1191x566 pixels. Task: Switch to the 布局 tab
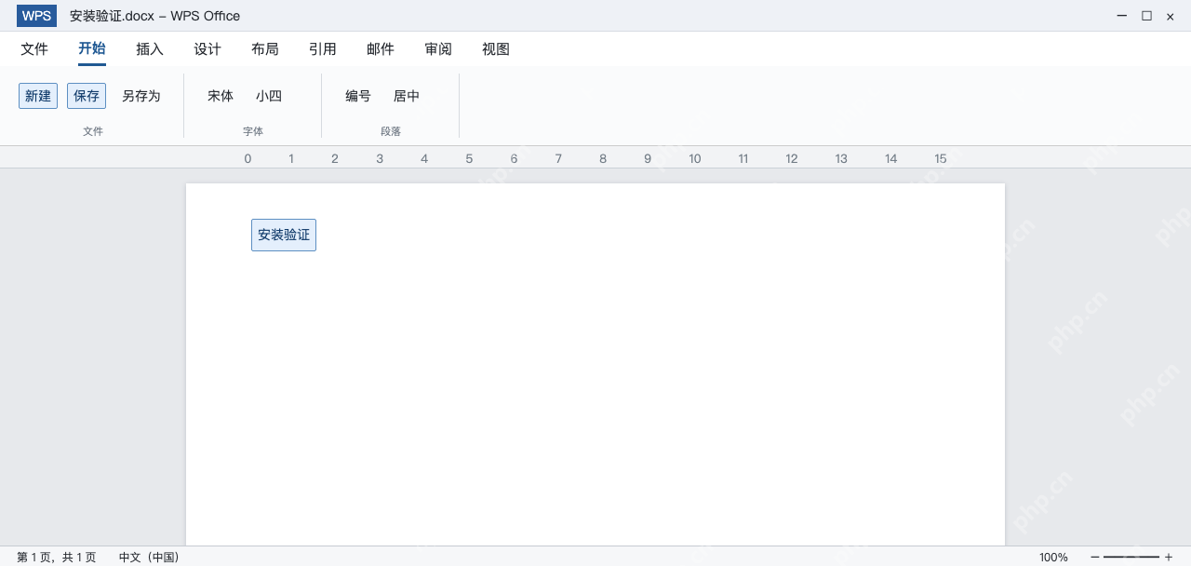tap(265, 49)
